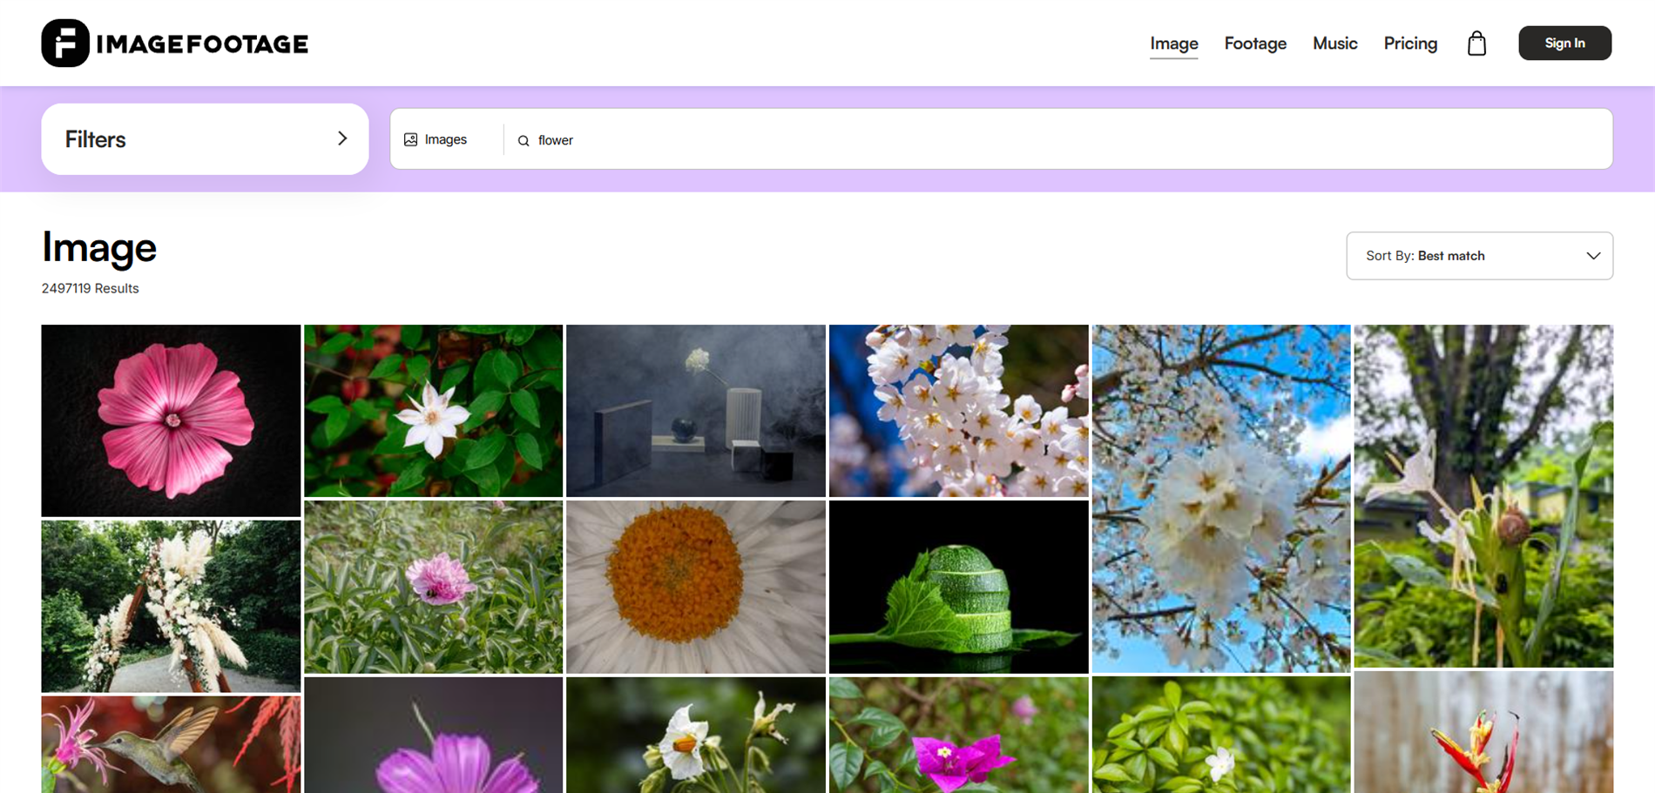
Task: Open the purple flower on gray background thumbnail
Action: click(x=433, y=735)
